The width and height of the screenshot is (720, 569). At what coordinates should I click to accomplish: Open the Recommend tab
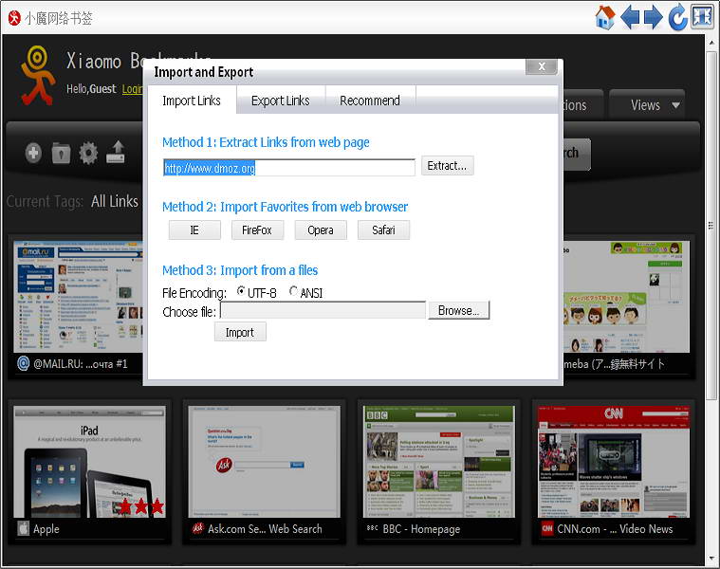coord(370,101)
